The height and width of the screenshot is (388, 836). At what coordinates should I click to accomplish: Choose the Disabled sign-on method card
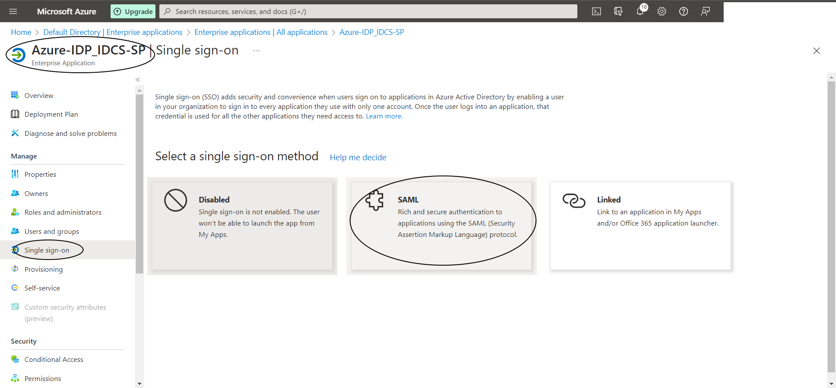tap(242, 226)
